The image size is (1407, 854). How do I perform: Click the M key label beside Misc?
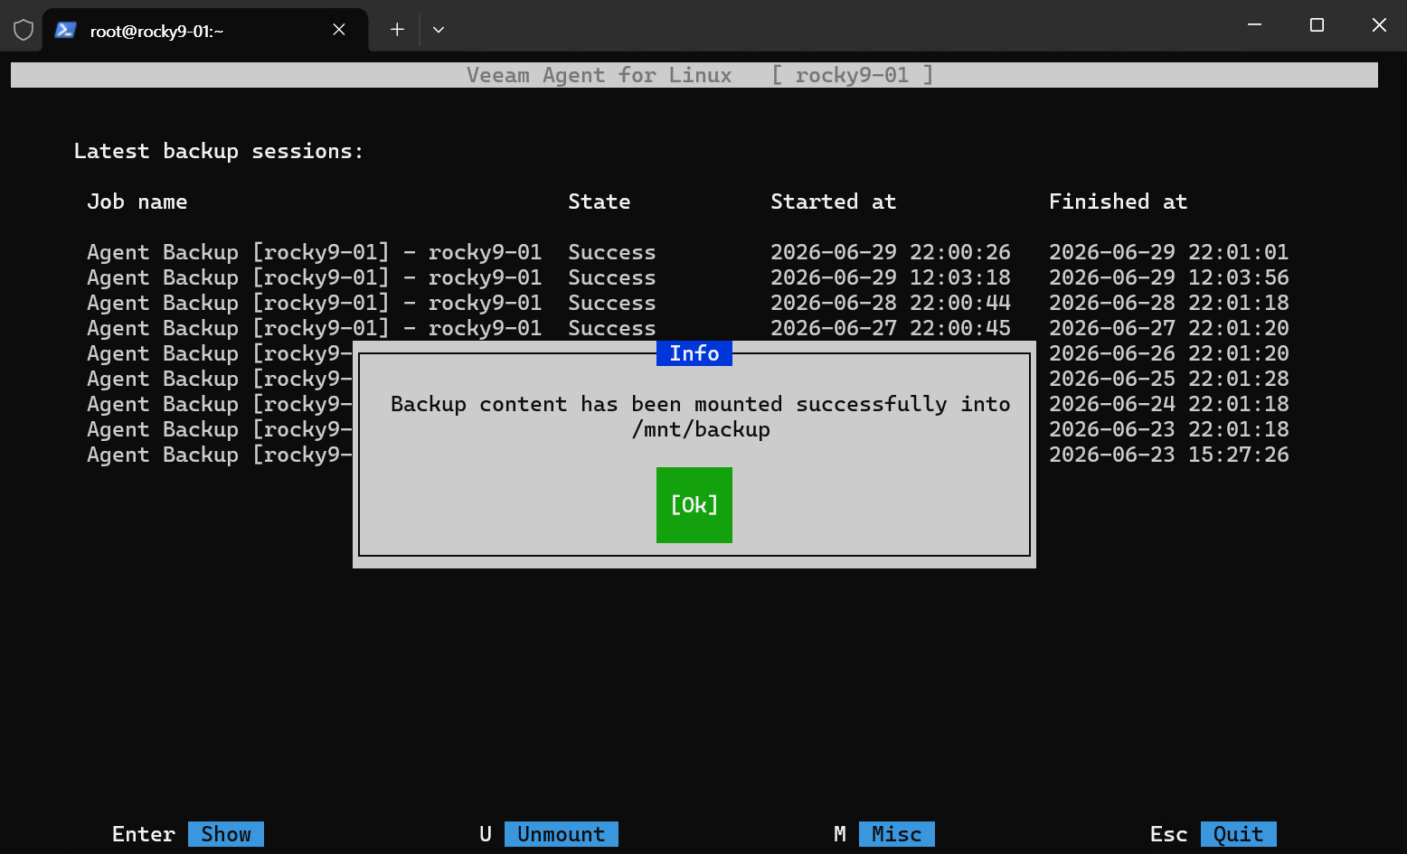[840, 834]
